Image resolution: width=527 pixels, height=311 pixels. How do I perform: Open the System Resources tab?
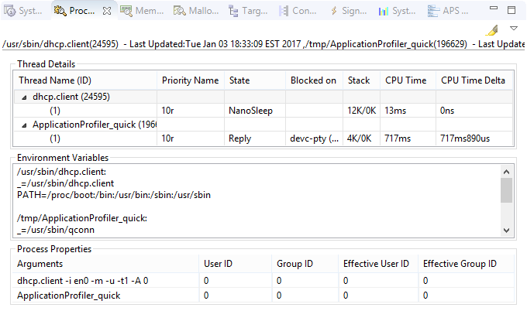tap(397, 11)
